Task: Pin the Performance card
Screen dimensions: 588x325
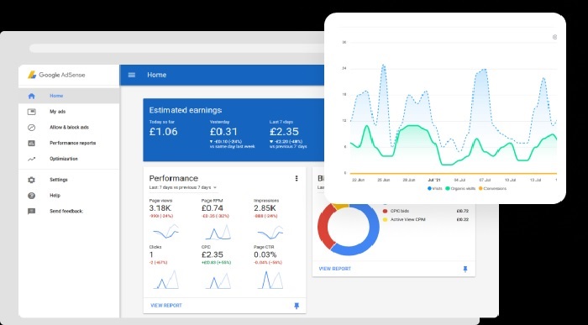Action: 297,306
